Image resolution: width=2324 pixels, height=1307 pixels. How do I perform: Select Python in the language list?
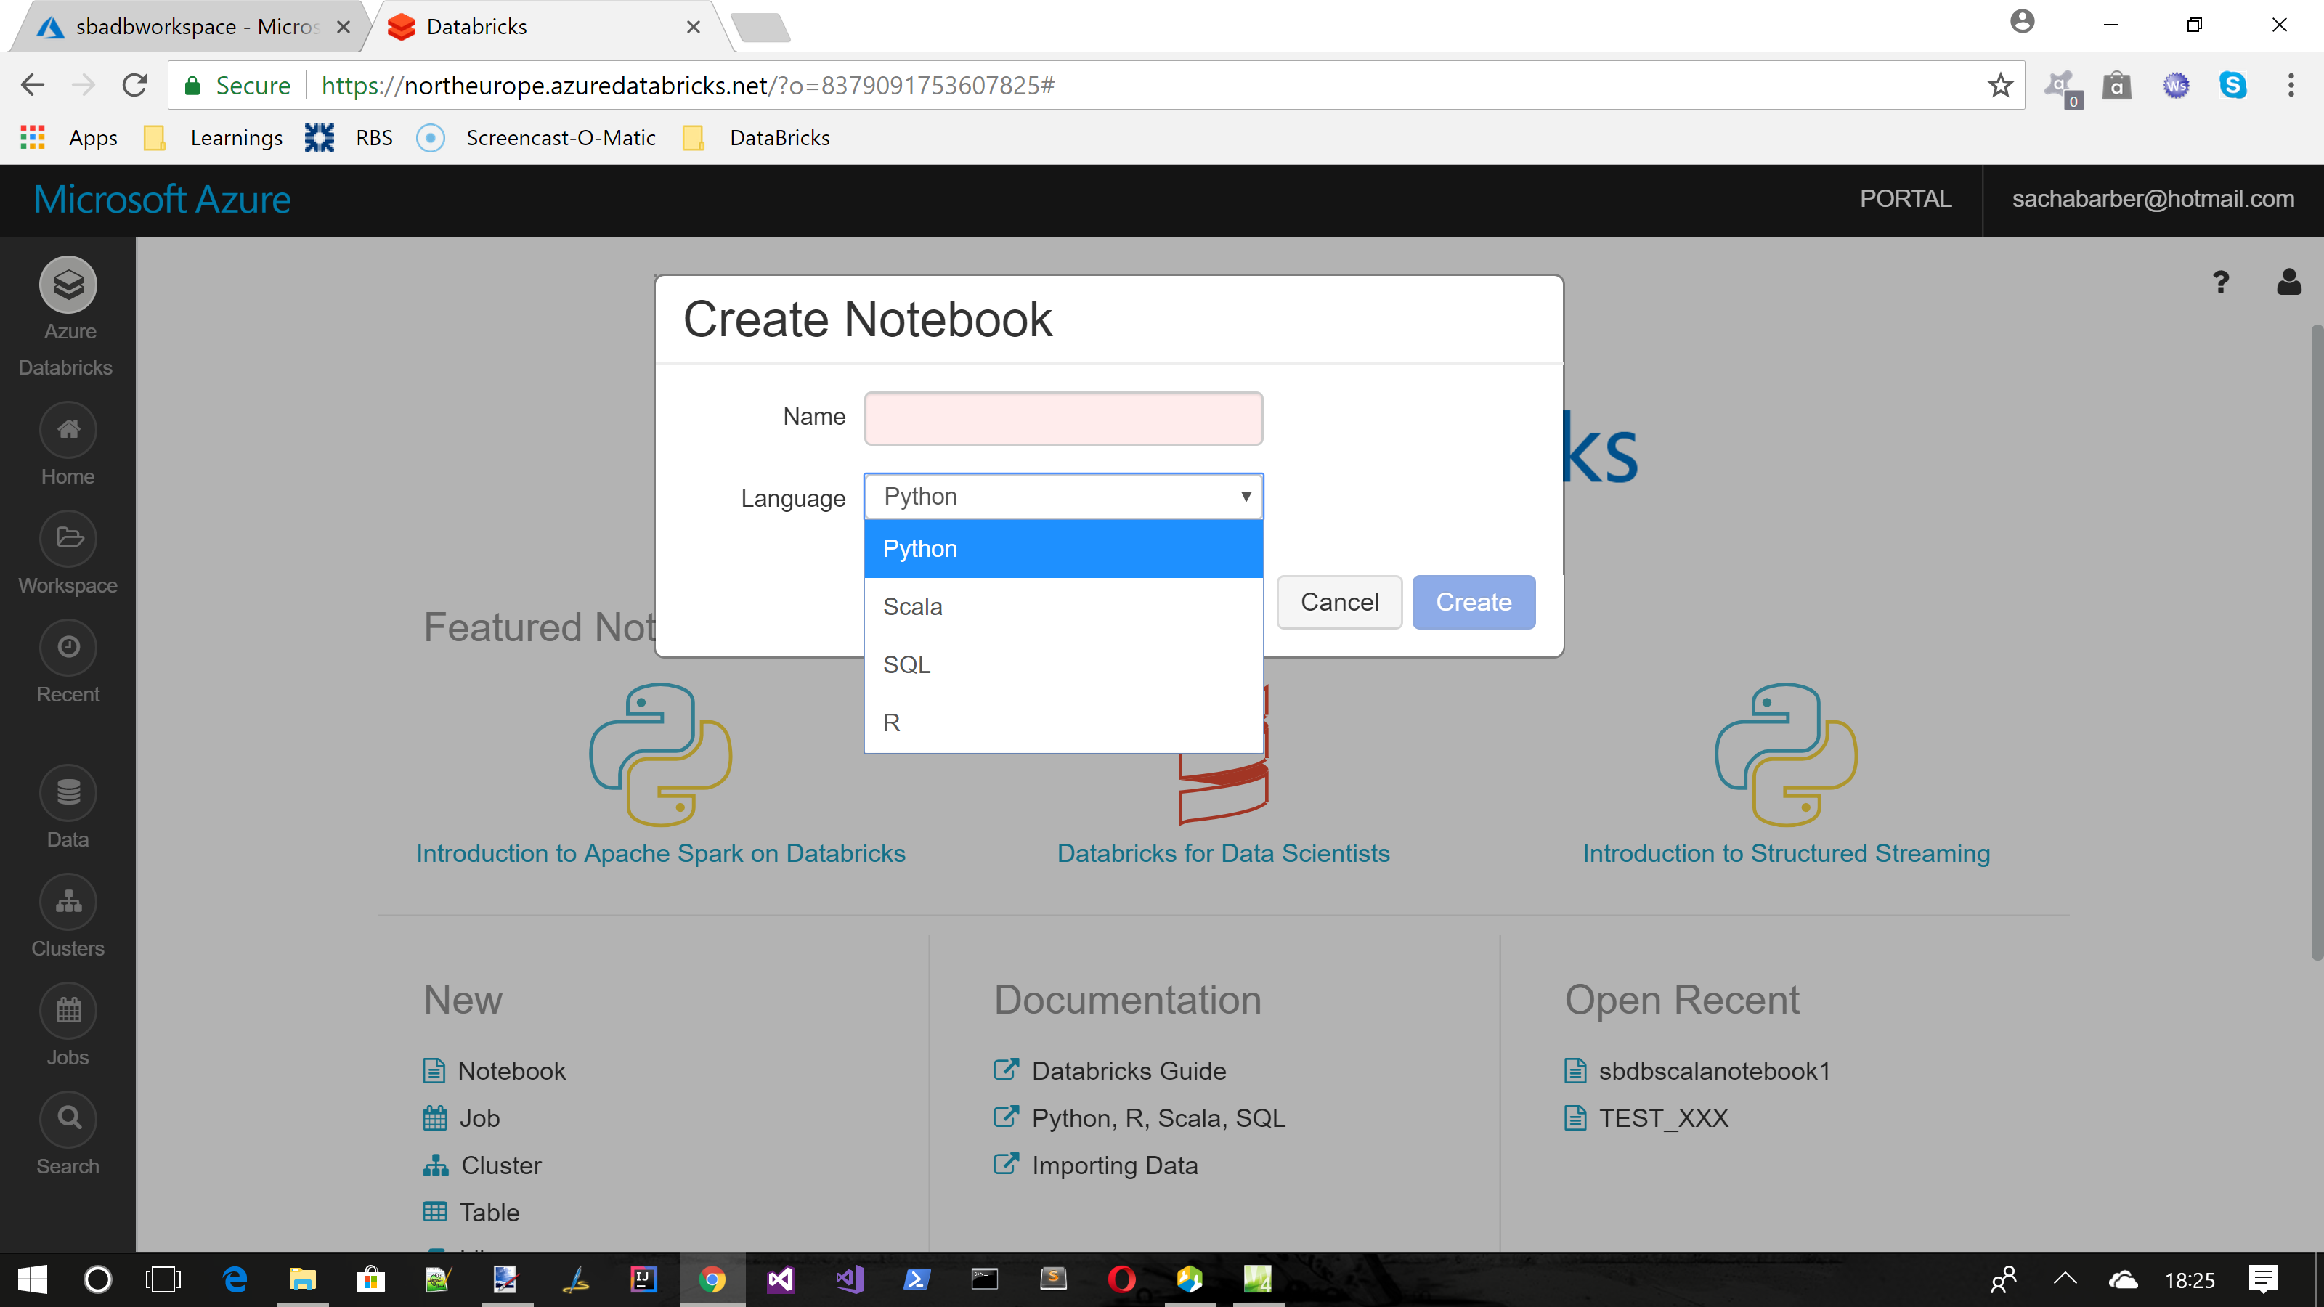(1064, 548)
